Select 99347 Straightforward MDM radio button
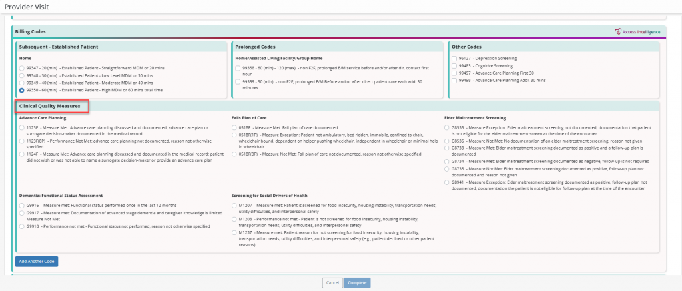Screen dimensions: 682x291 click(22, 68)
